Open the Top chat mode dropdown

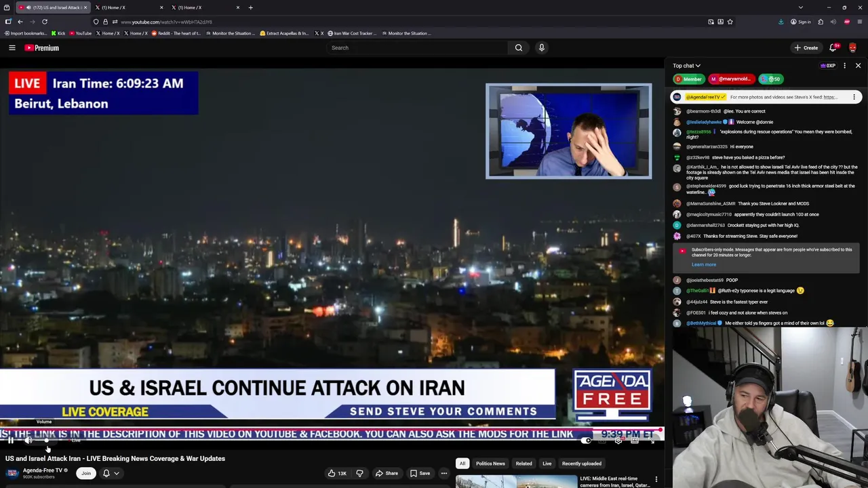click(x=686, y=66)
